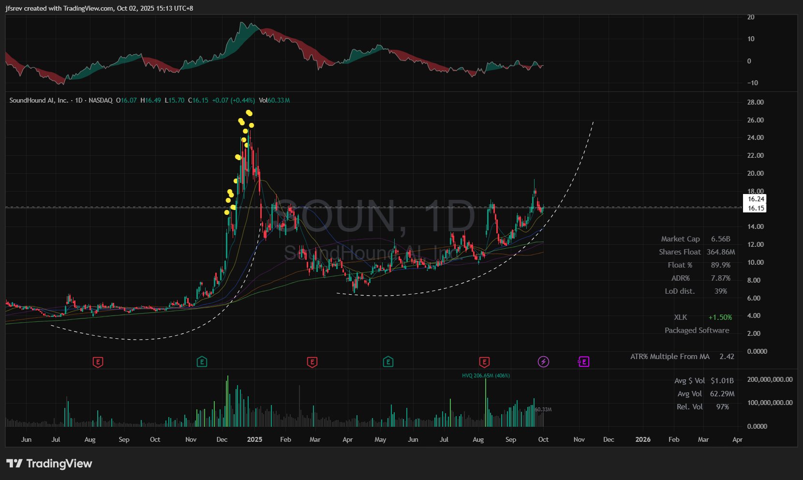Image resolution: width=803 pixels, height=480 pixels.
Task: Click the -10 indicator axis label
Action: 753,83
